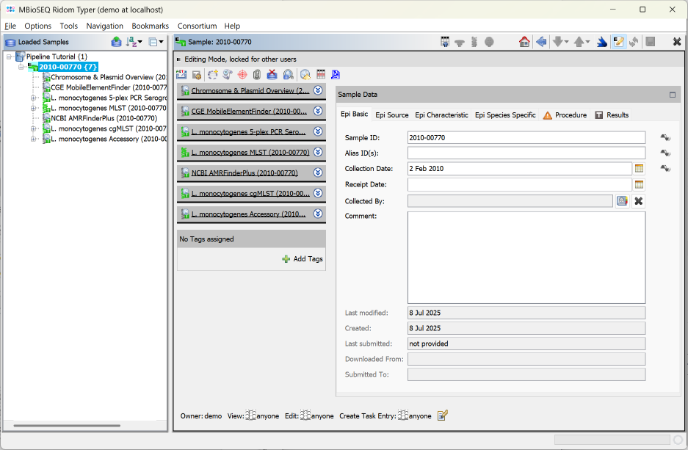Click the home navigation icon

tap(524, 42)
